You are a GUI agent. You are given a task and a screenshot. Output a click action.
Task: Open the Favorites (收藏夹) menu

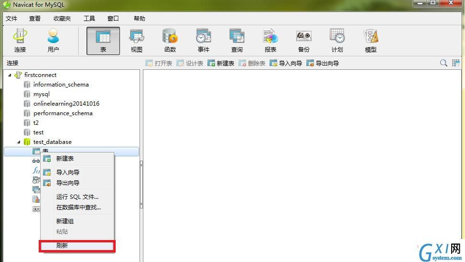pyautogui.click(x=62, y=18)
